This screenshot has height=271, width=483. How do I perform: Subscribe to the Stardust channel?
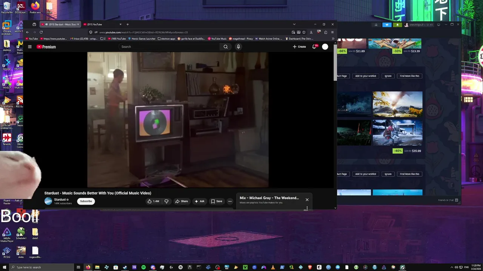(86, 201)
